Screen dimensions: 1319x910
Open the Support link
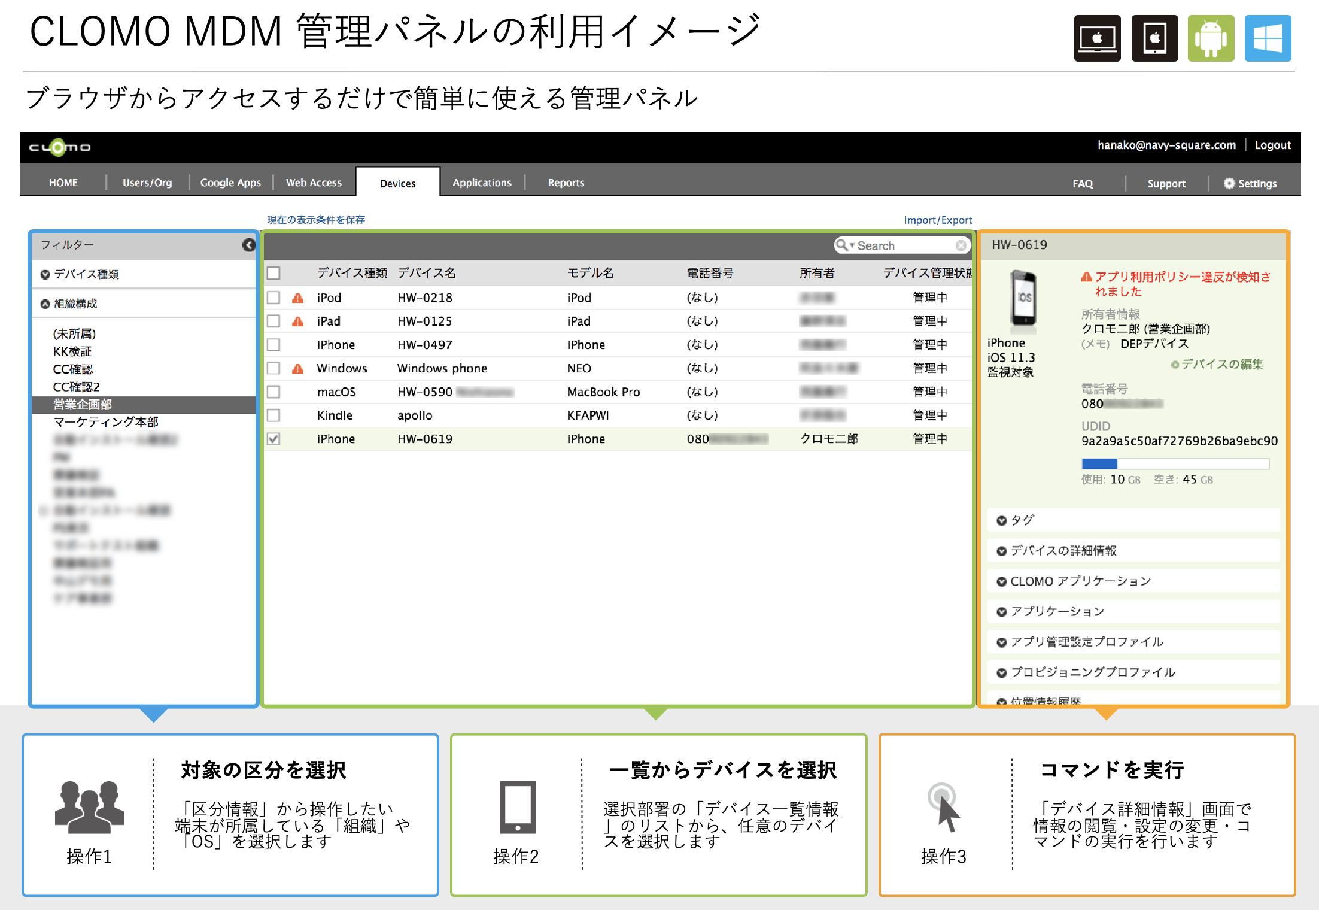pos(1166,183)
